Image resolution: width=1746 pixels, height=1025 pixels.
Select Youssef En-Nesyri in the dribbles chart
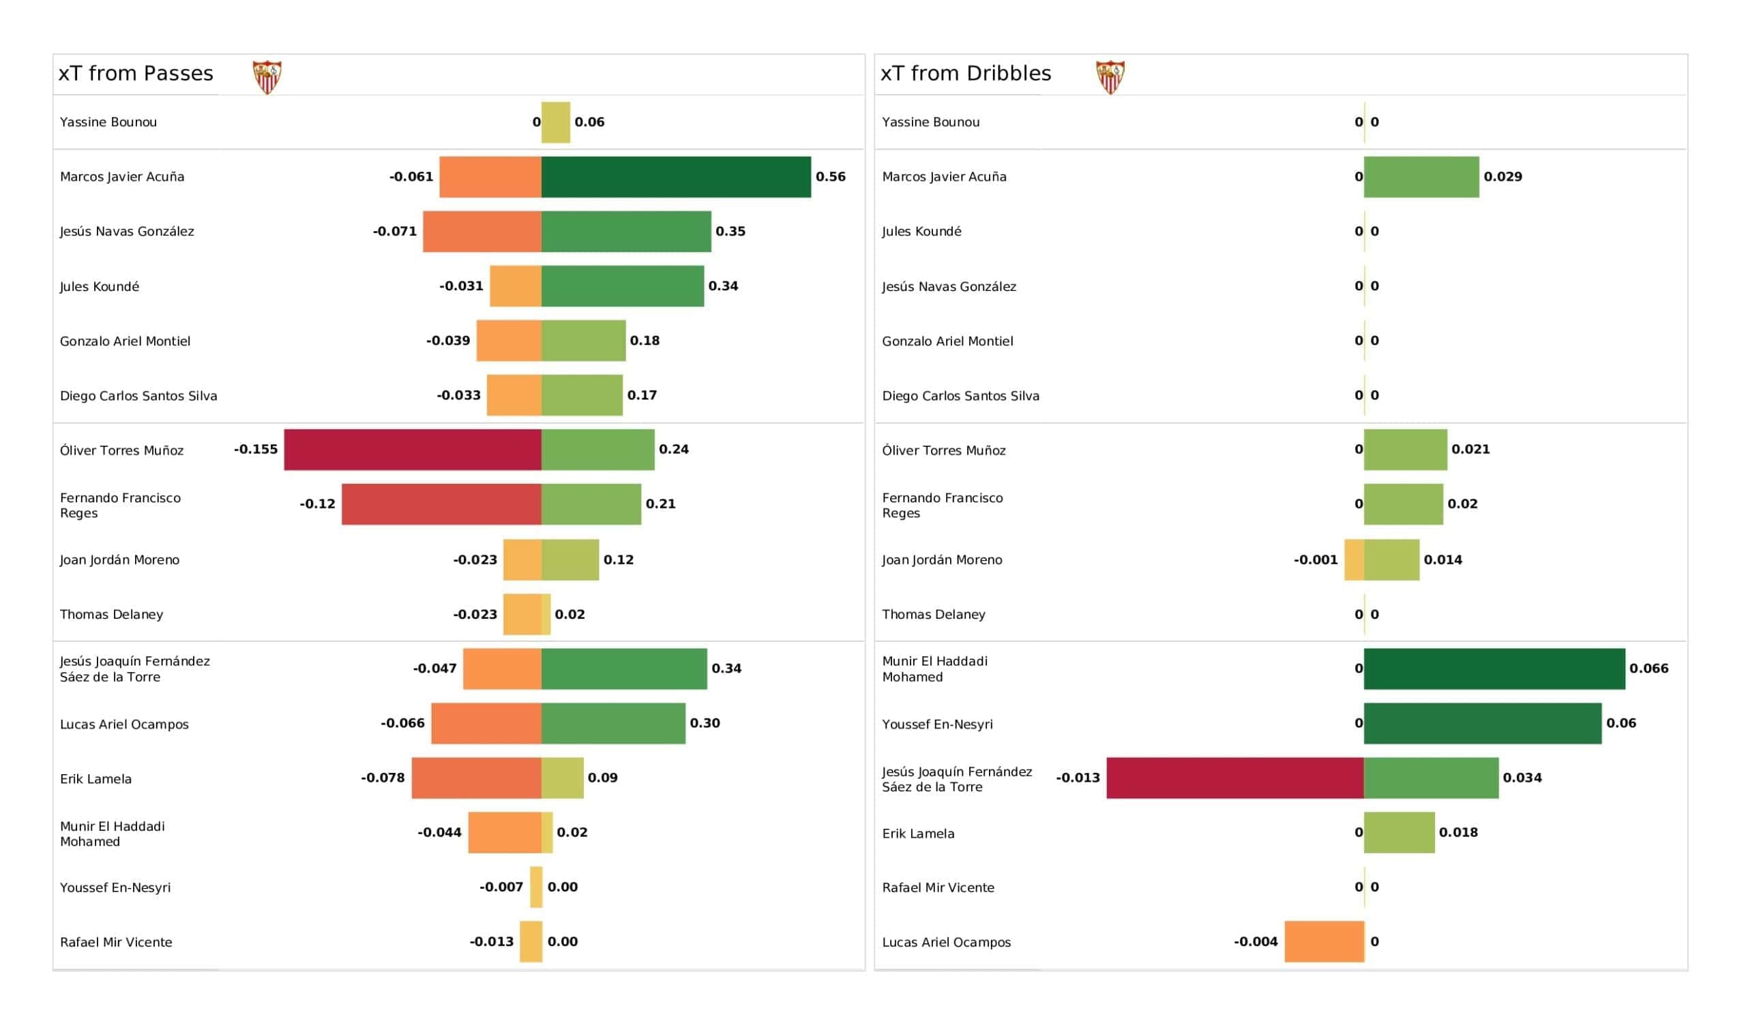pyautogui.click(x=936, y=724)
